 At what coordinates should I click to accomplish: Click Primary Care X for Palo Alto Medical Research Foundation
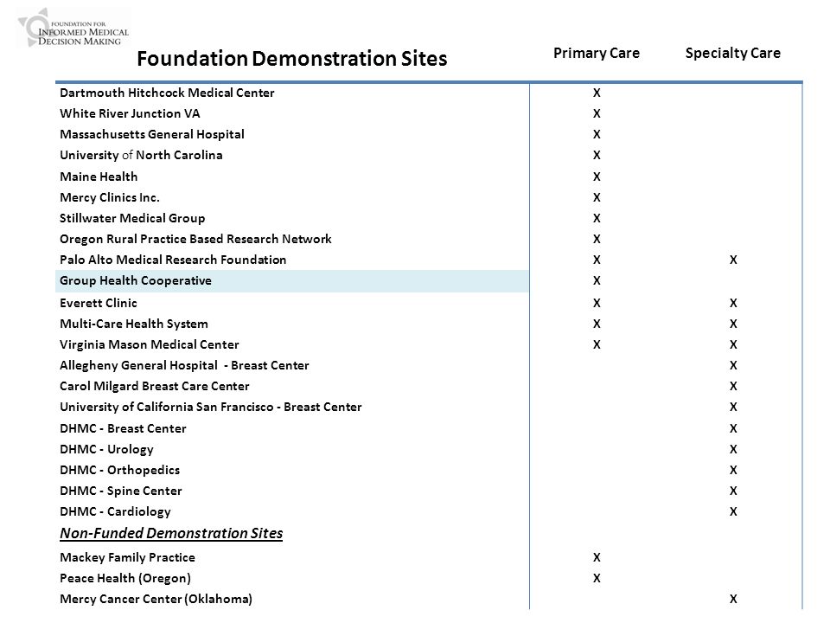597,260
